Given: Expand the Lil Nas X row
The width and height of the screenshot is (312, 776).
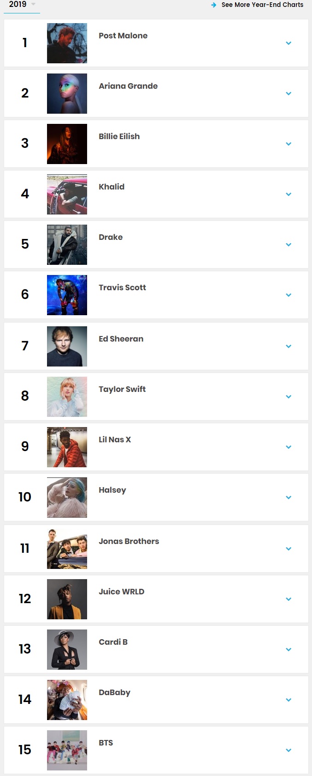Looking at the screenshot, I should click(288, 447).
